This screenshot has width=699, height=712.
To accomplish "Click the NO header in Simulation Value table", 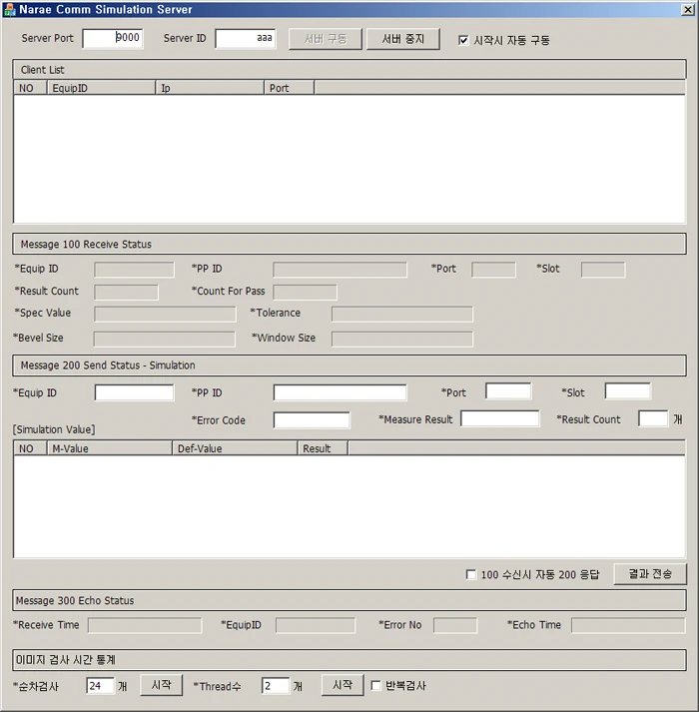I will (x=30, y=448).
